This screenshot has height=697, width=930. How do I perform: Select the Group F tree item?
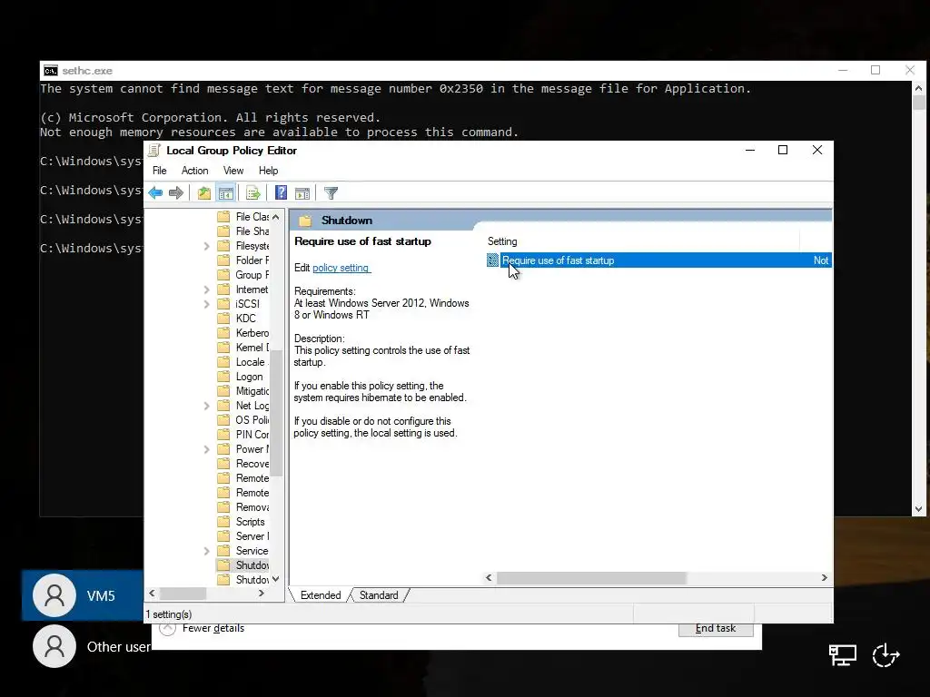coord(252,275)
